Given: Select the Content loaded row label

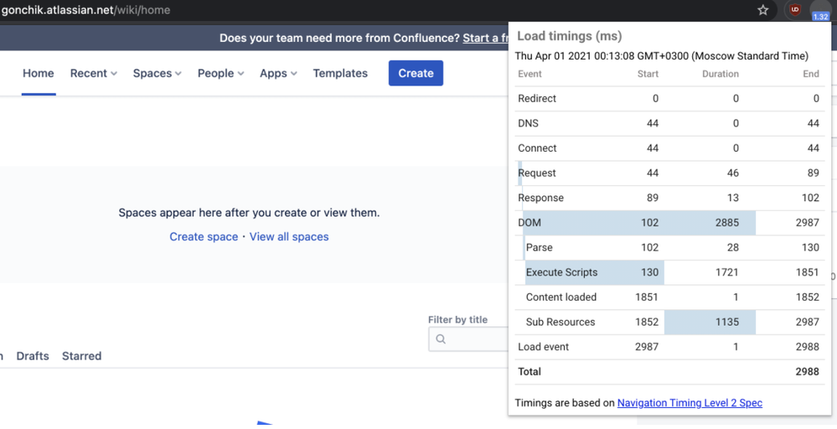Looking at the screenshot, I should [561, 297].
